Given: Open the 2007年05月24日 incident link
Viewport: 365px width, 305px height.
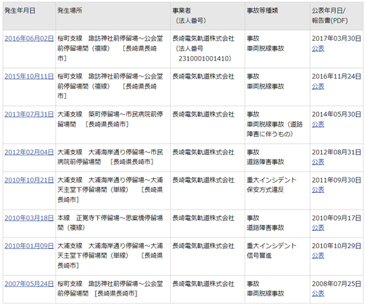Looking at the screenshot, I should click(29, 284).
